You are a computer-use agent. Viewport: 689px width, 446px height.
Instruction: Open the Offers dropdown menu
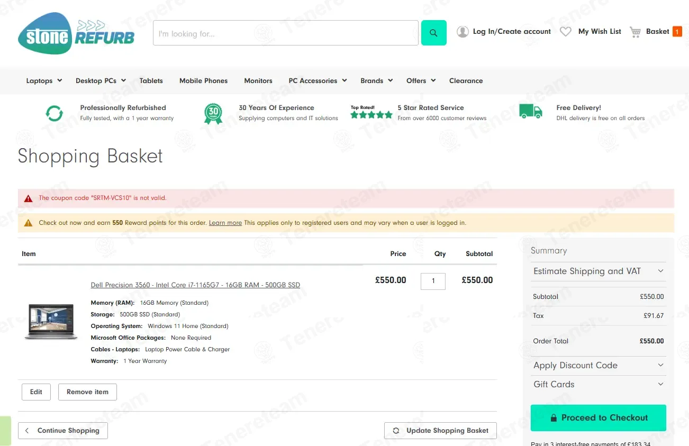click(421, 81)
